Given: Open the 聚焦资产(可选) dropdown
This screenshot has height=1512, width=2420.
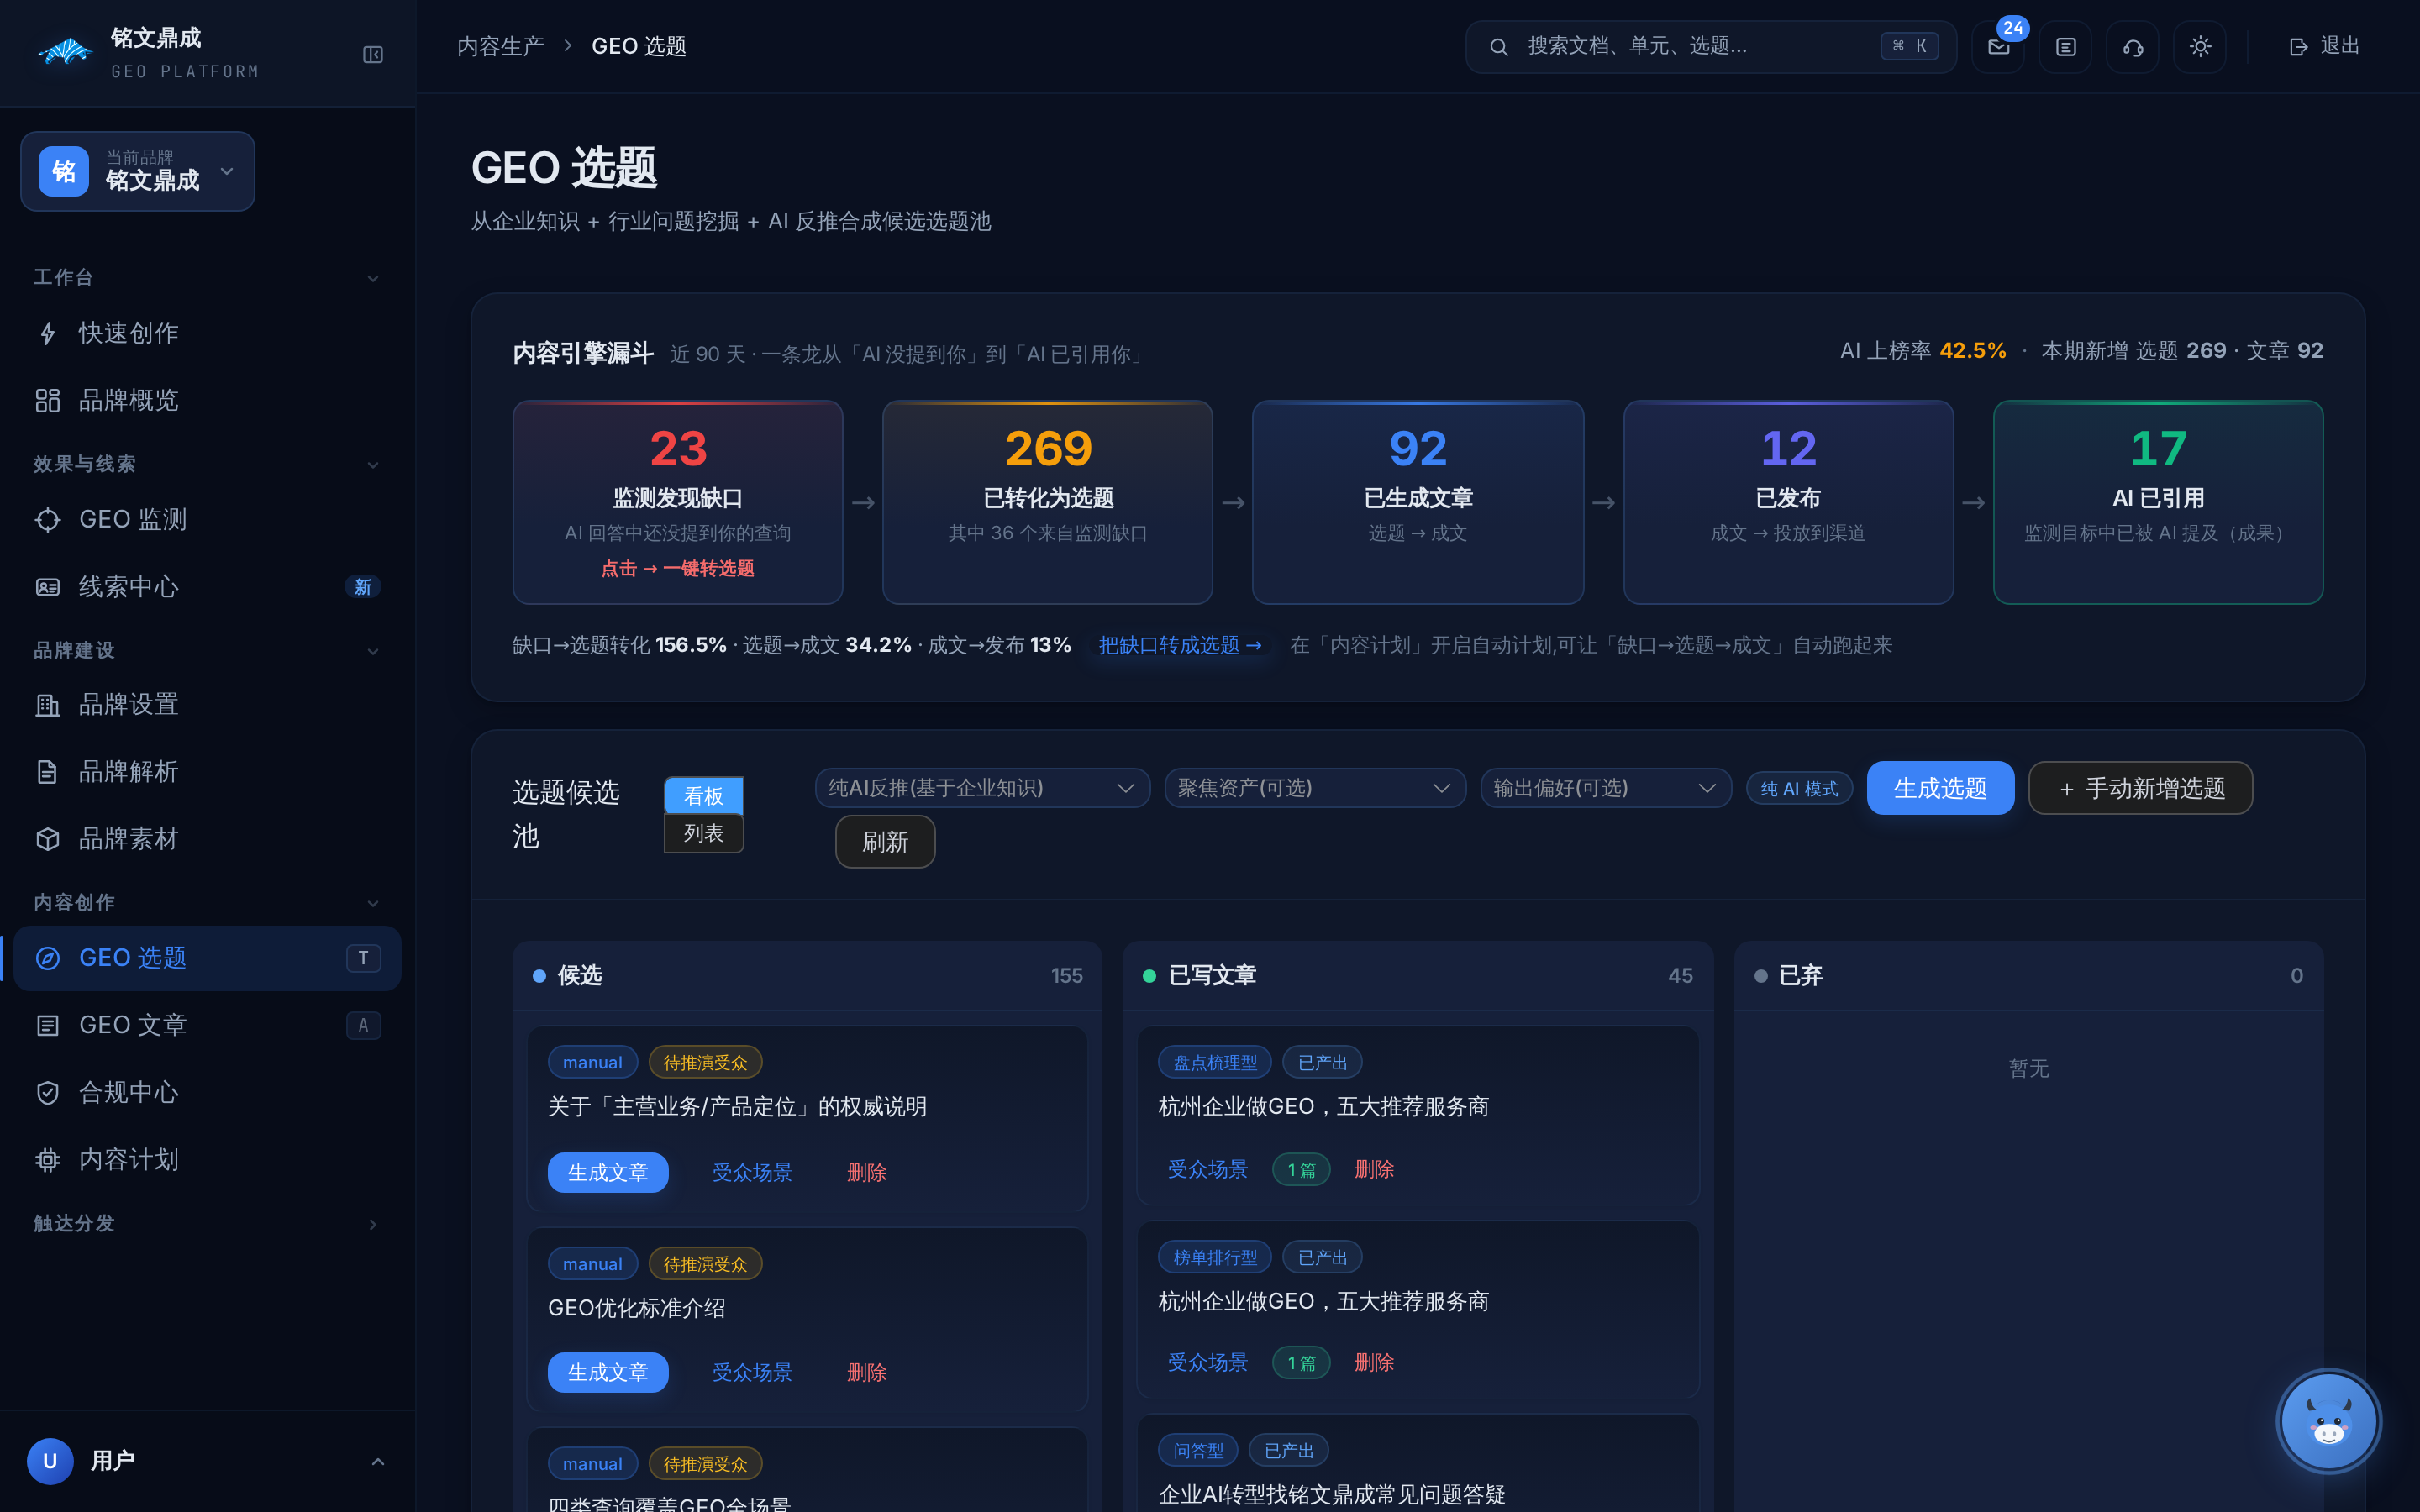Looking at the screenshot, I should [x=1315, y=788].
